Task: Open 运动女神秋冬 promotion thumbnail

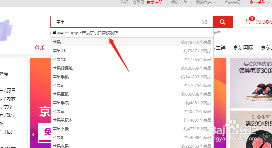Action: coord(251,83)
